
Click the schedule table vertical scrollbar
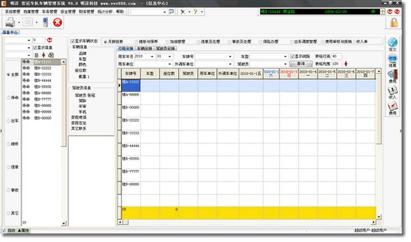pos(379,144)
